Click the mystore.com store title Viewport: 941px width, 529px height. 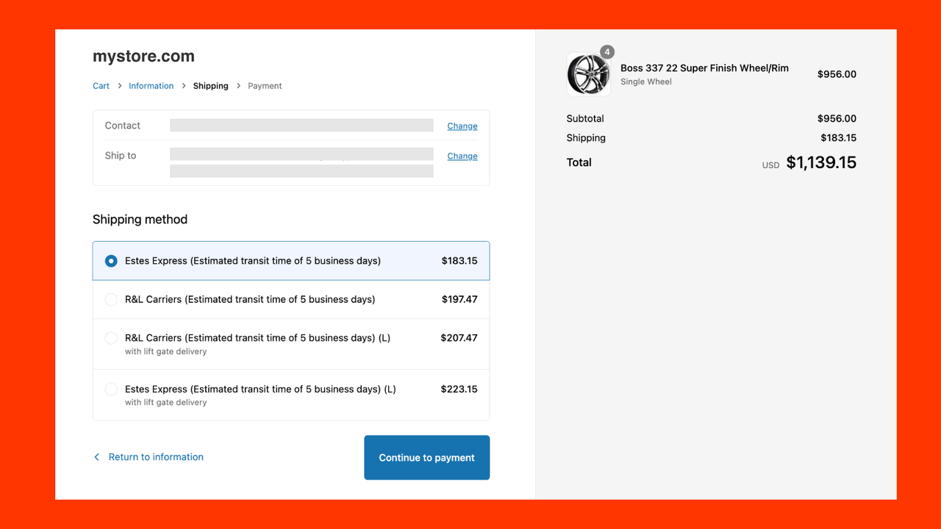(143, 57)
